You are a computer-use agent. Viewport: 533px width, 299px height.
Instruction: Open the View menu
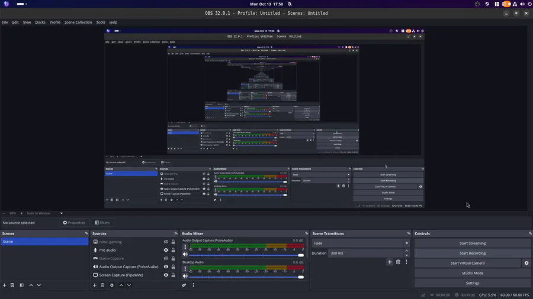(x=27, y=22)
